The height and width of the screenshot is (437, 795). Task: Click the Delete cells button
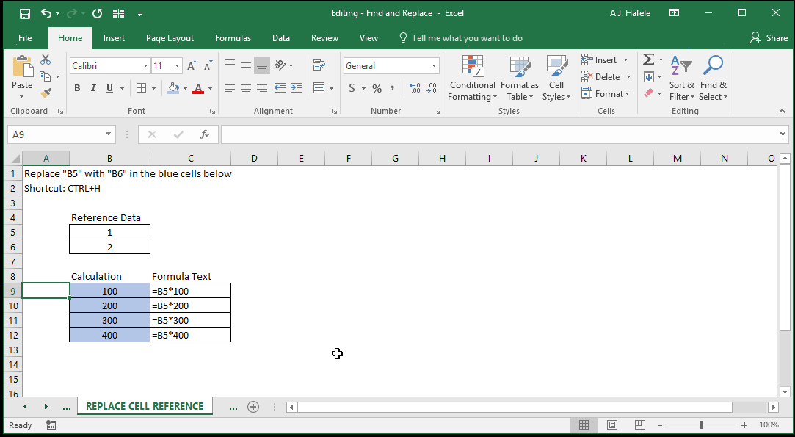point(606,76)
